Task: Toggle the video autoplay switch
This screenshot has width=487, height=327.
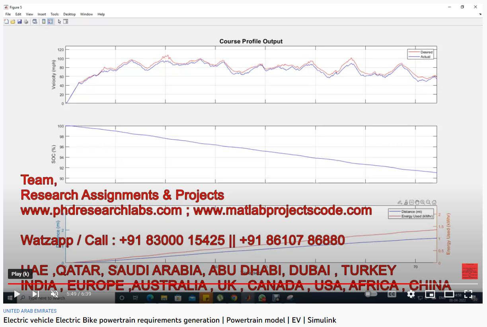Action: [x=371, y=294]
